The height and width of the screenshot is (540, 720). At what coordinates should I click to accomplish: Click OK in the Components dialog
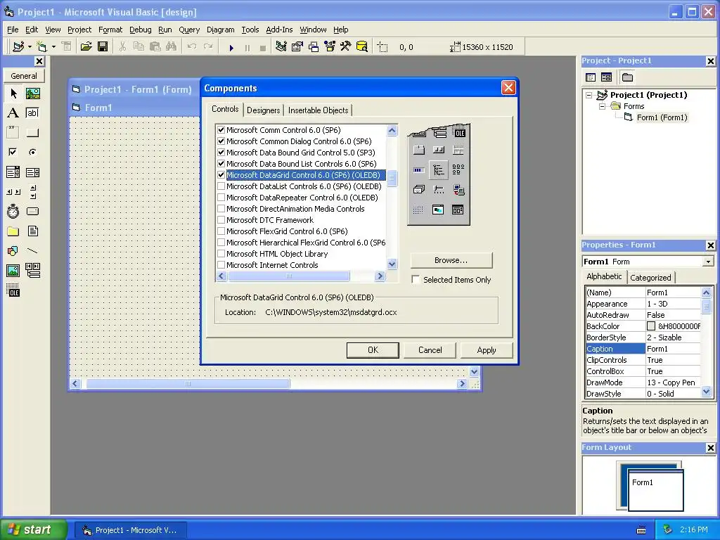point(373,350)
